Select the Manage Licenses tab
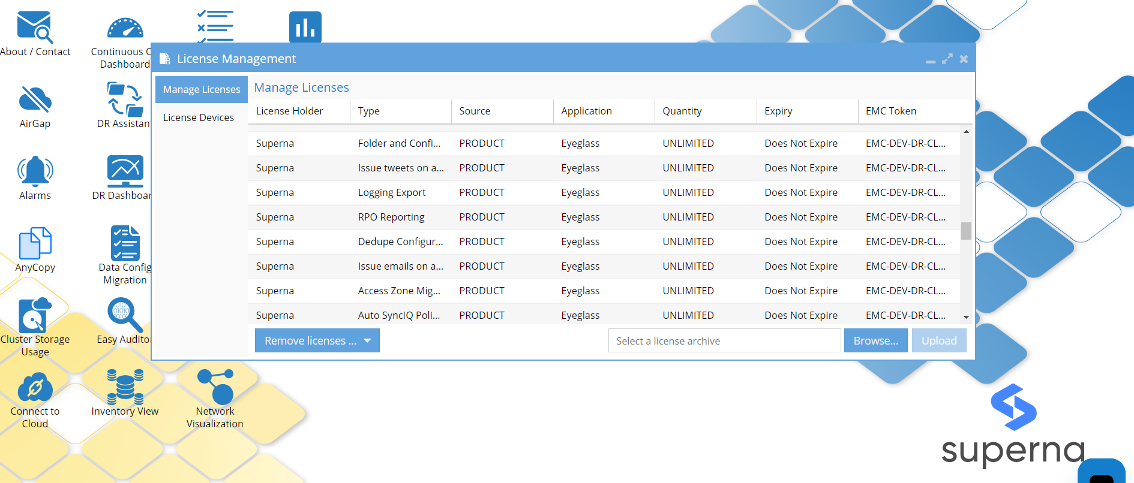This screenshot has height=483, width=1134. [x=202, y=89]
